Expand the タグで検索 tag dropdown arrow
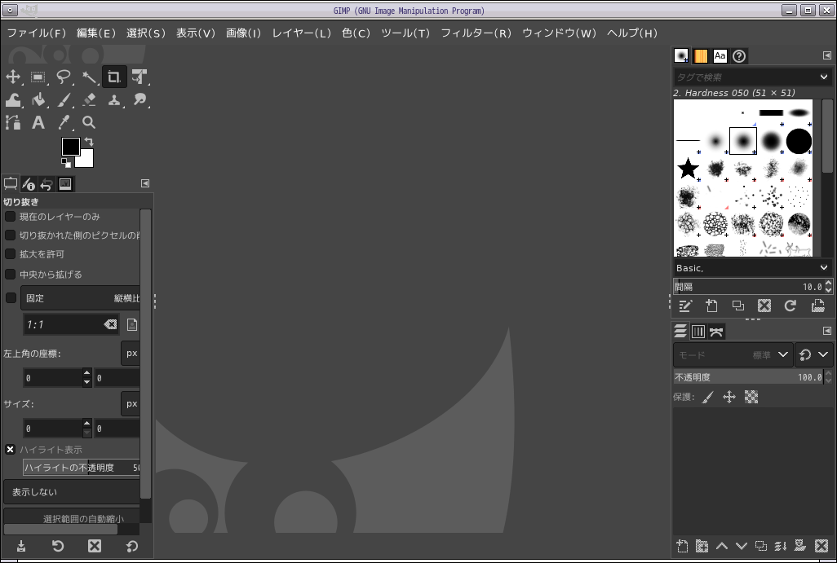The image size is (837, 563). coord(824,77)
